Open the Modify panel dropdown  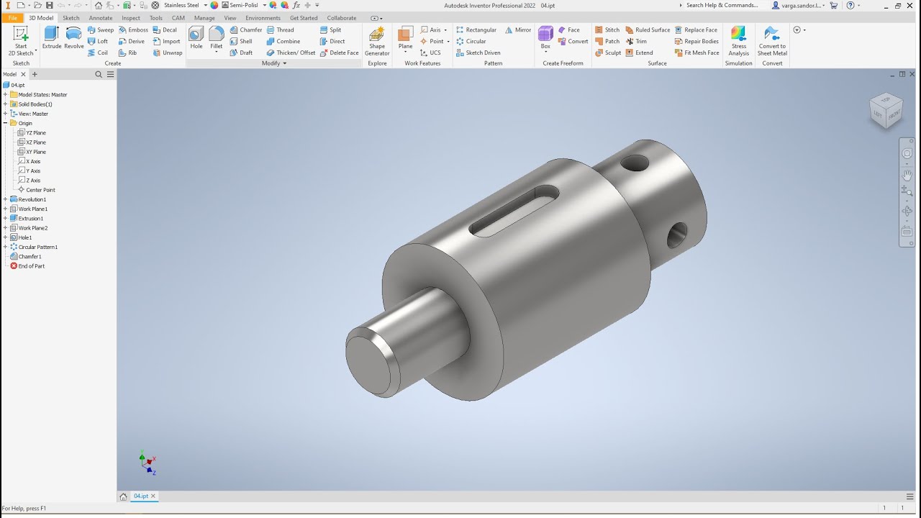point(274,63)
